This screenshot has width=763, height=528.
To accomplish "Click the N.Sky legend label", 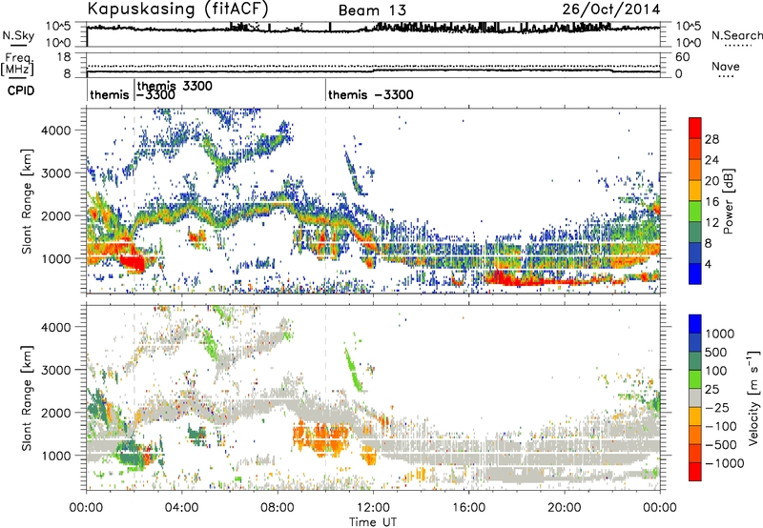I will coord(18,35).
